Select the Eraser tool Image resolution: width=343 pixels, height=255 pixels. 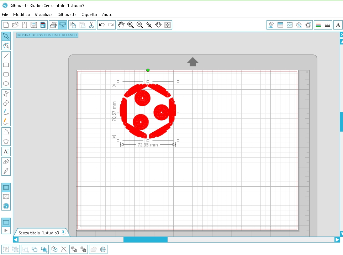pos(6,162)
